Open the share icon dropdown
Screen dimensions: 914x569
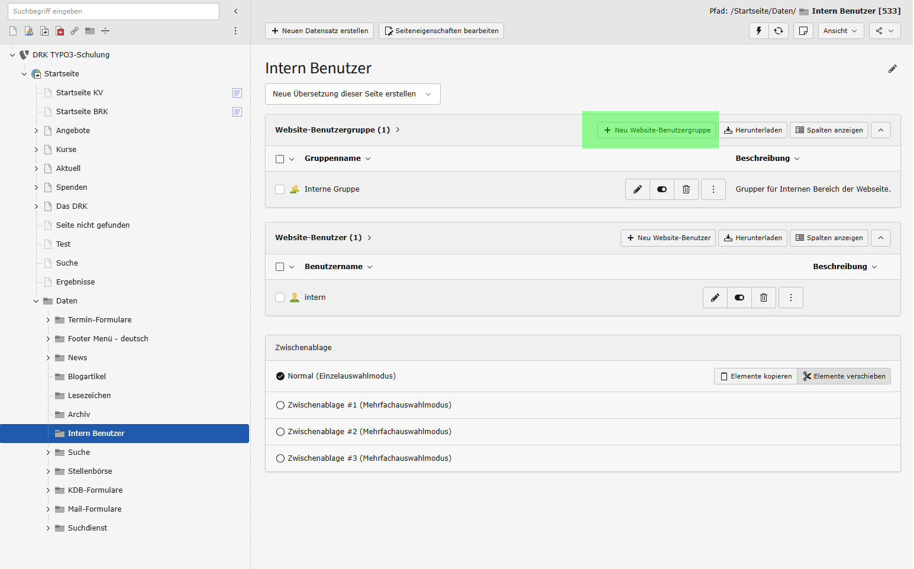coord(884,31)
